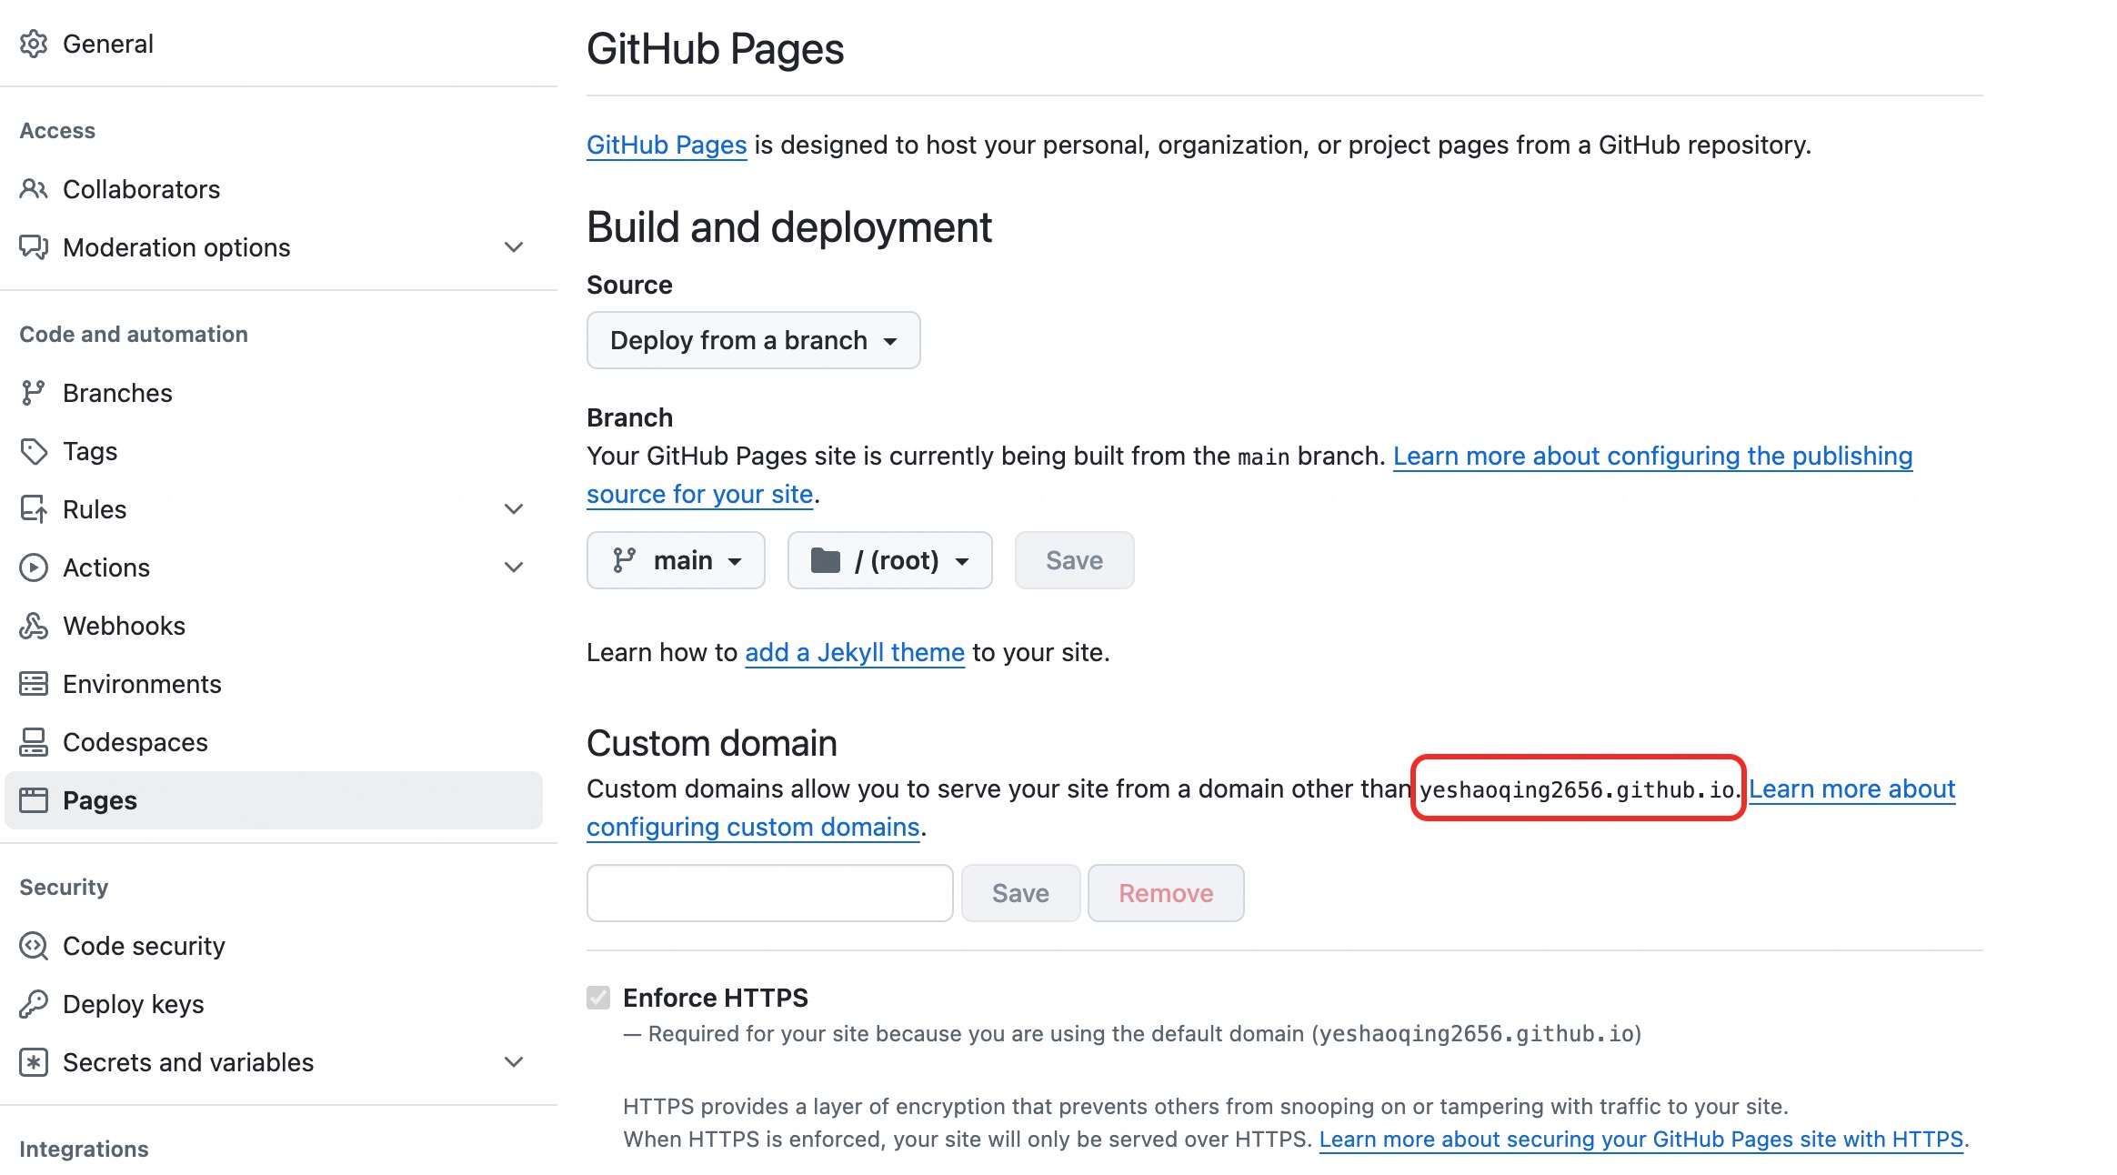Expand the Actions section chevron
The image size is (2117, 1175).
tap(514, 567)
